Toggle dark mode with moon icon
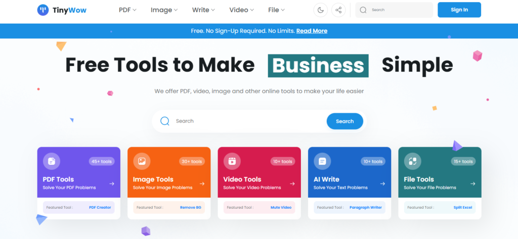Screen dimensions: 518x239 coord(320,10)
